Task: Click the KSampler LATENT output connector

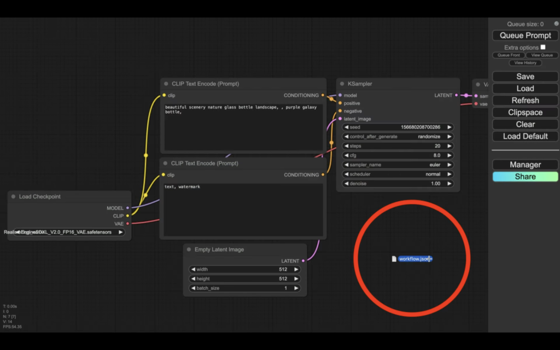Action: [x=457, y=95]
